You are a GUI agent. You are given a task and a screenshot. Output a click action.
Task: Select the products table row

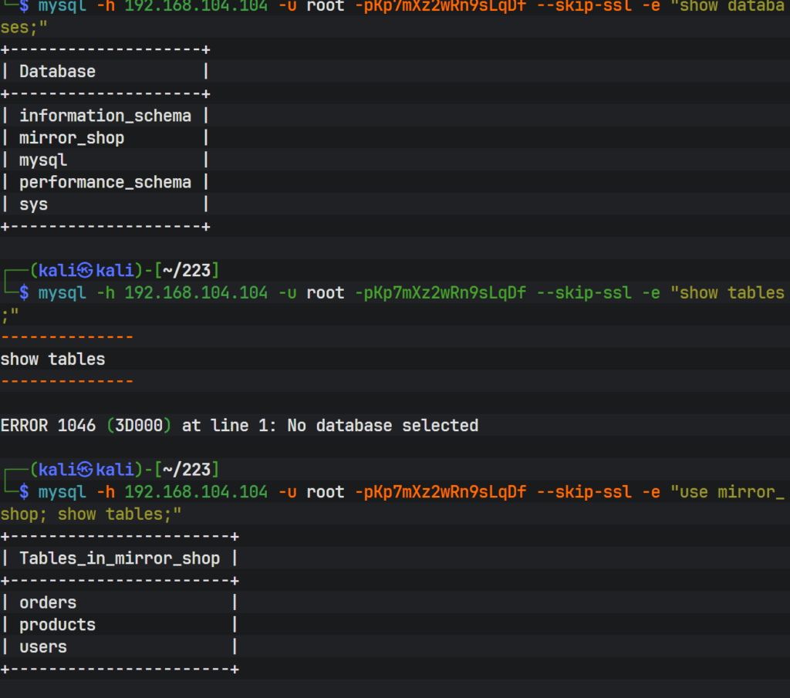pyautogui.click(x=57, y=625)
